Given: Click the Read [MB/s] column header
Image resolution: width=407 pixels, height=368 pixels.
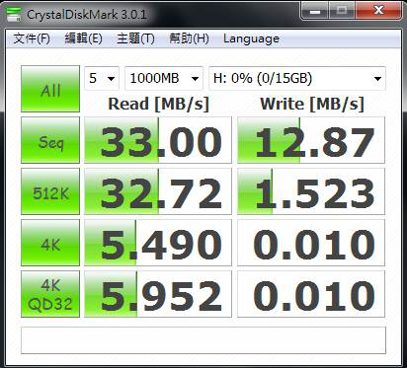Looking at the screenshot, I should click(159, 105).
